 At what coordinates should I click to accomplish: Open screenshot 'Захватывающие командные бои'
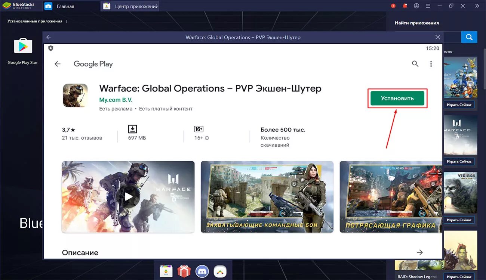click(x=267, y=197)
